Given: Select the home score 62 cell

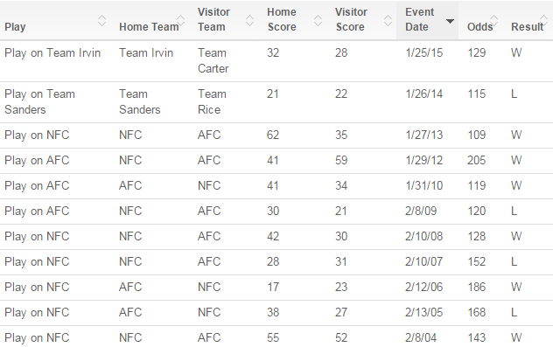Looking at the screenshot, I should (273, 135).
